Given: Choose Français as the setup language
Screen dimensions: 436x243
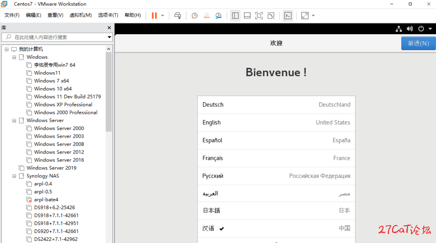Looking at the screenshot, I should click(x=276, y=158).
